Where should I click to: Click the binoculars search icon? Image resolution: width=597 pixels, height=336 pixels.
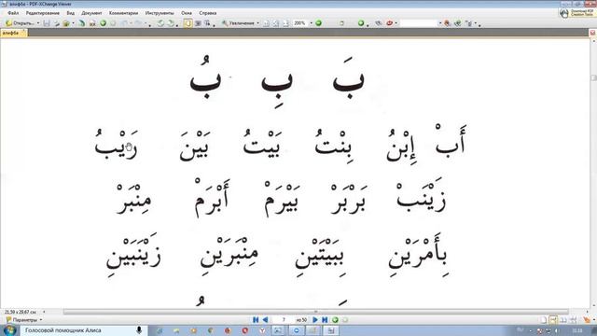click(379, 23)
